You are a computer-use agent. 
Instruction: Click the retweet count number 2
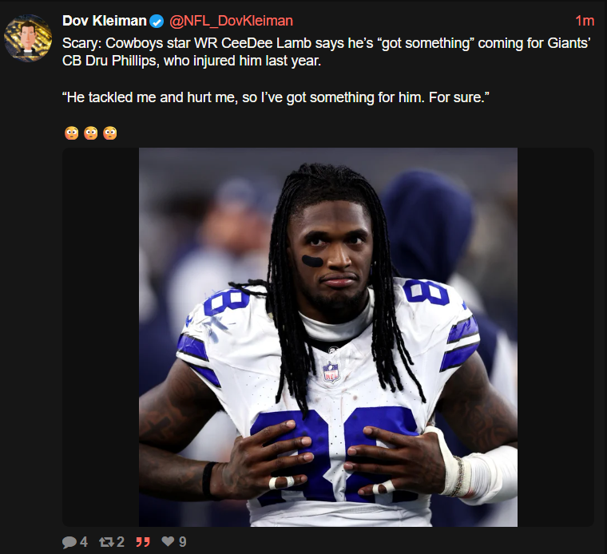[121, 541]
